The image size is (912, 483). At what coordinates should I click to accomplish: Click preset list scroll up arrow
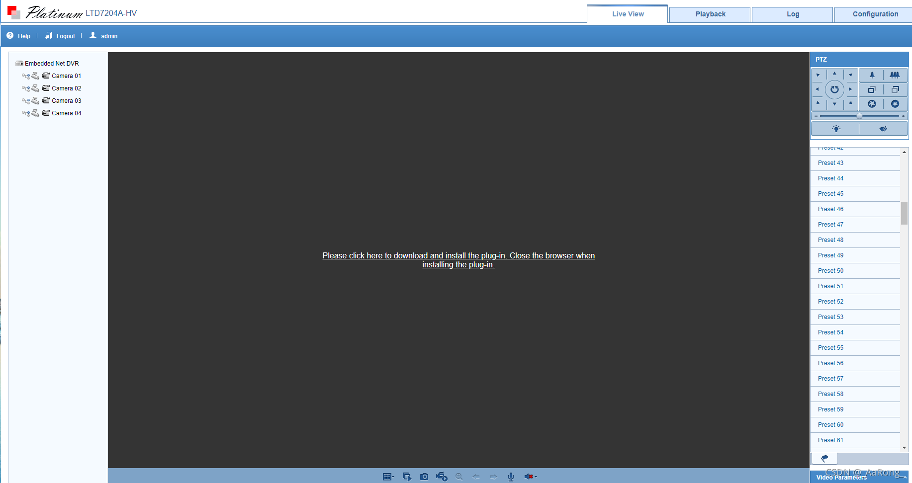click(904, 152)
